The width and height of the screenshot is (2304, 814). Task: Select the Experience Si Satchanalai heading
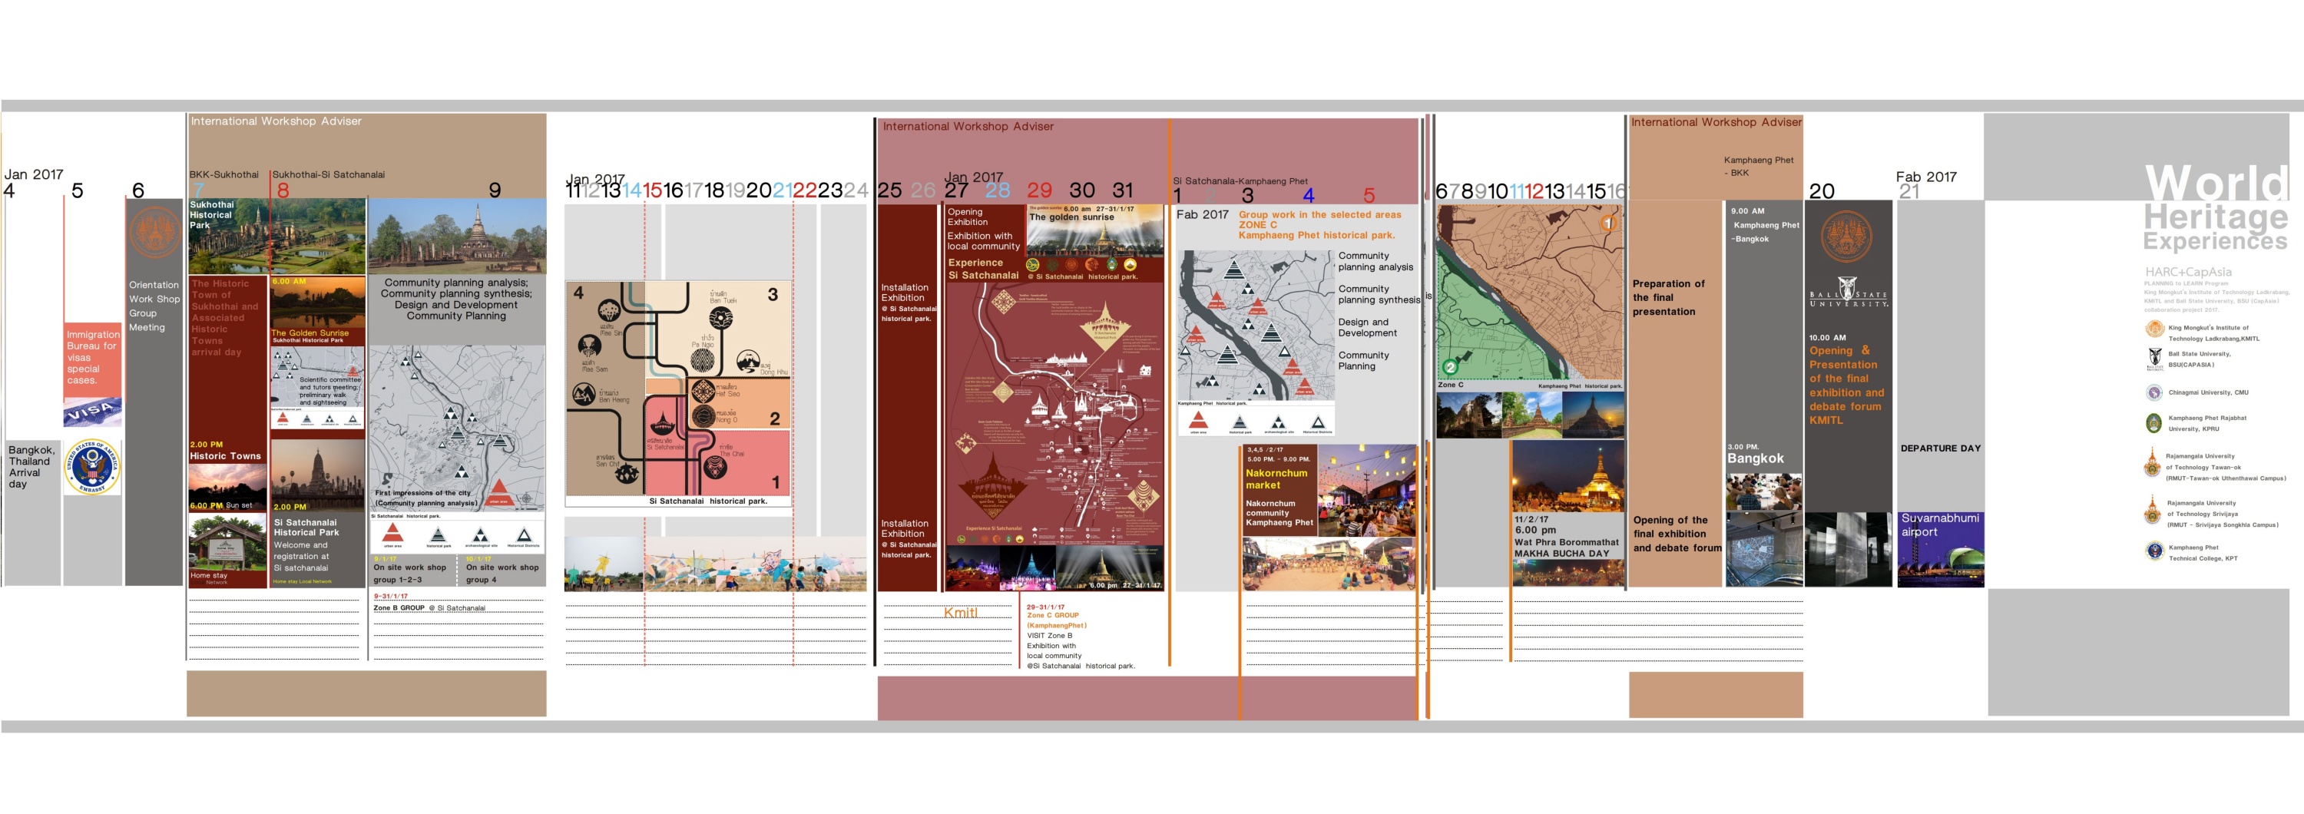(x=983, y=270)
